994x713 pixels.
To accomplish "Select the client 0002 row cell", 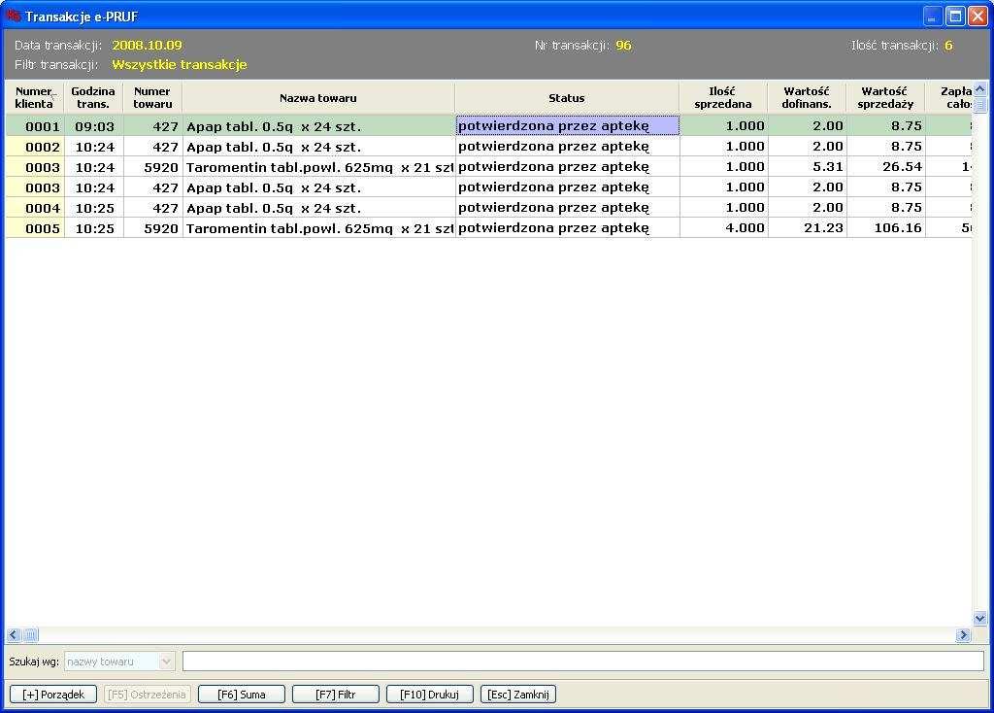I will pyautogui.click(x=35, y=147).
